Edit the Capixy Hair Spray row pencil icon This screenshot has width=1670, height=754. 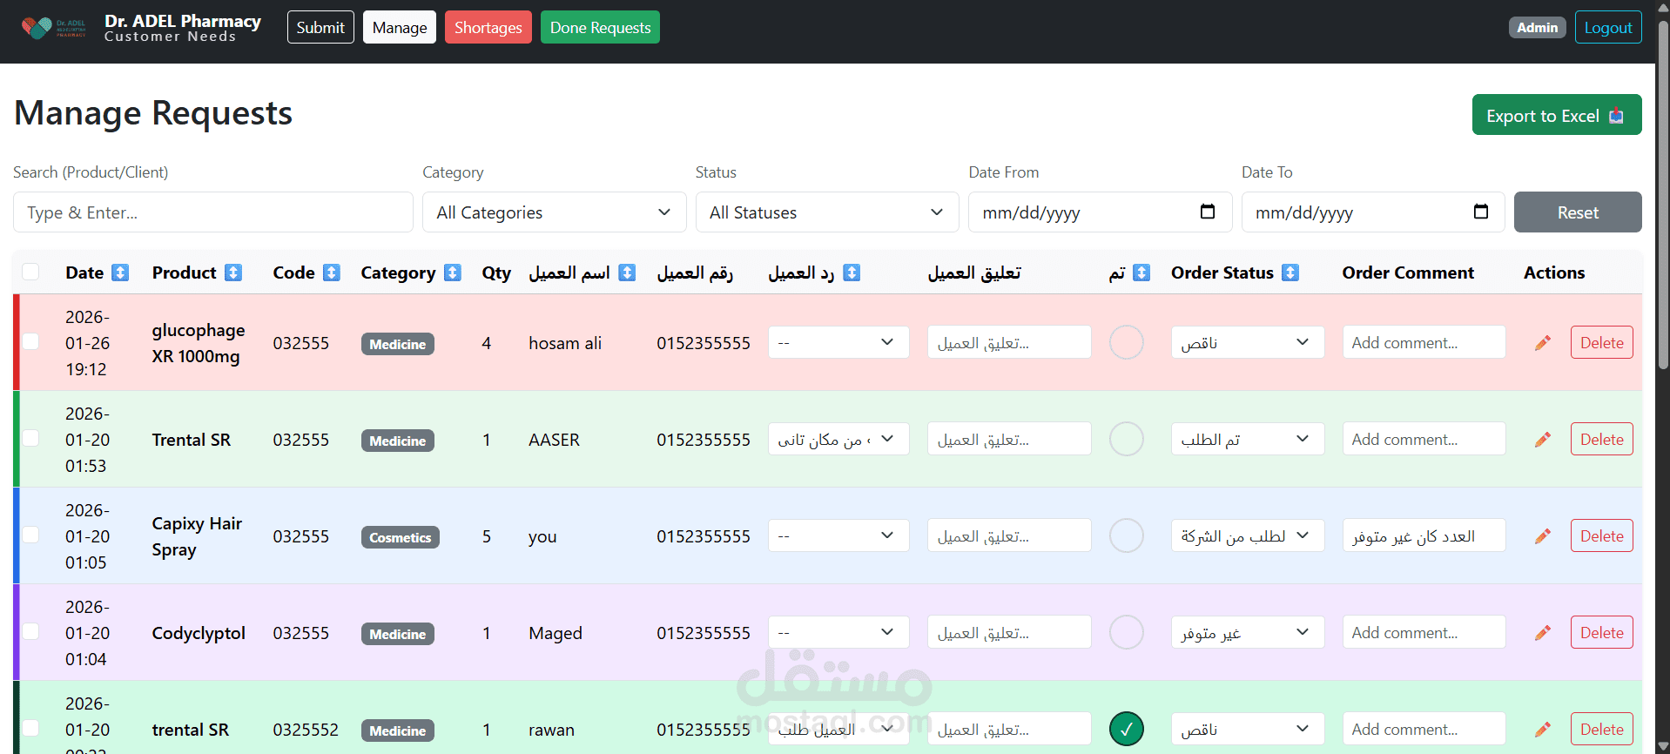click(1543, 536)
